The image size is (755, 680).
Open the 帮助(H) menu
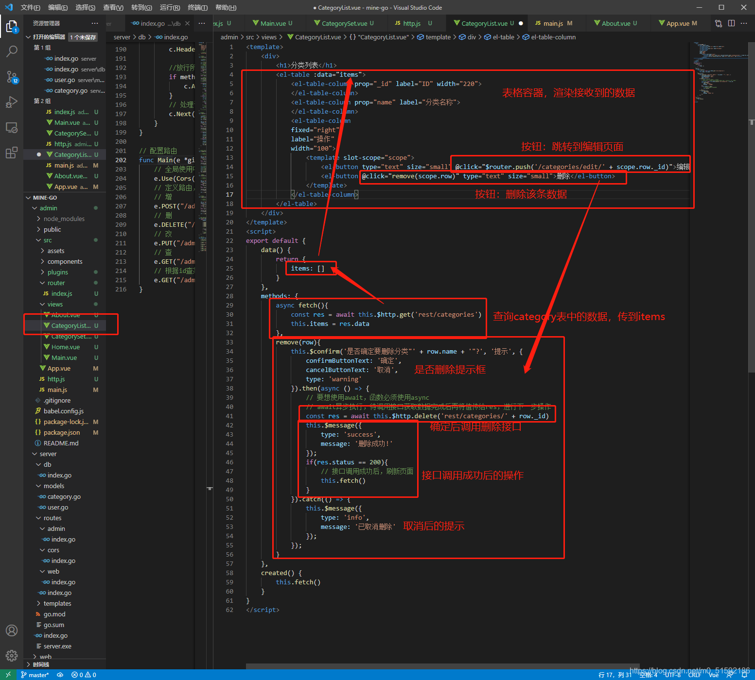[226, 7]
